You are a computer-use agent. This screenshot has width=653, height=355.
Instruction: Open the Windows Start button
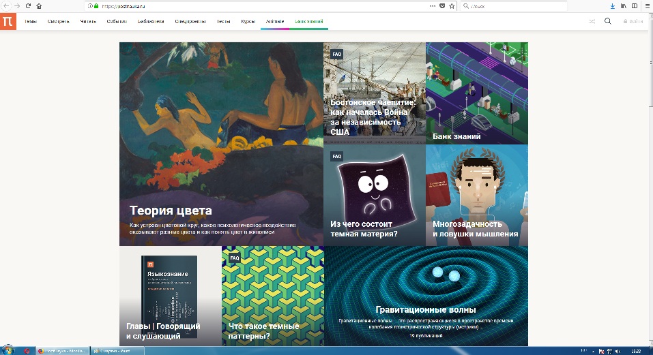pyautogui.click(x=7, y=350)
